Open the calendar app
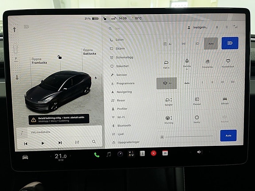 coord(165,153)
